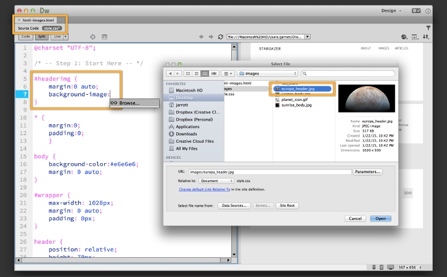447x277 pixels.
Task: Select the style.css related file
Action: 52,28
